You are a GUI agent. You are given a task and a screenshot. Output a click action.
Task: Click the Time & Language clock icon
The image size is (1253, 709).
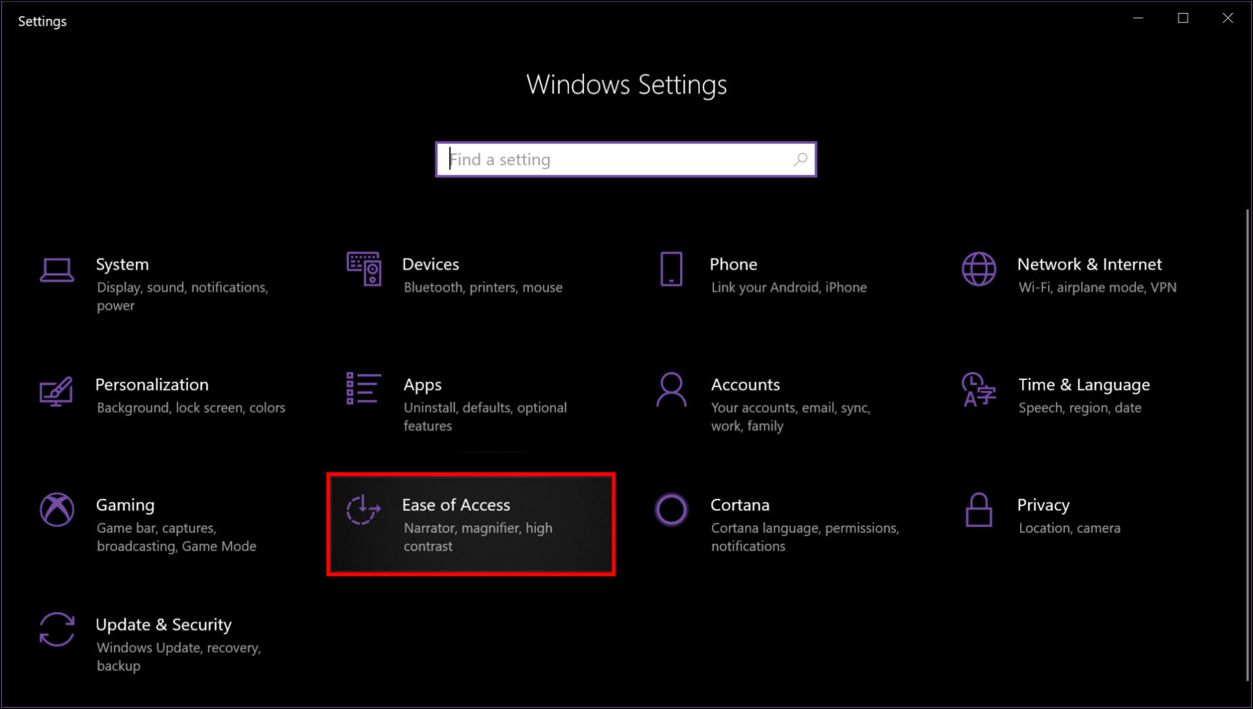coord(978,391)
